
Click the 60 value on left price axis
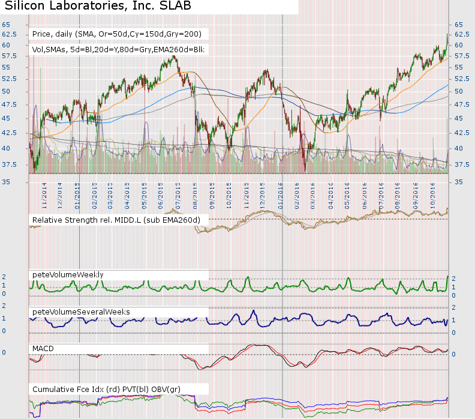click(6, 45)
